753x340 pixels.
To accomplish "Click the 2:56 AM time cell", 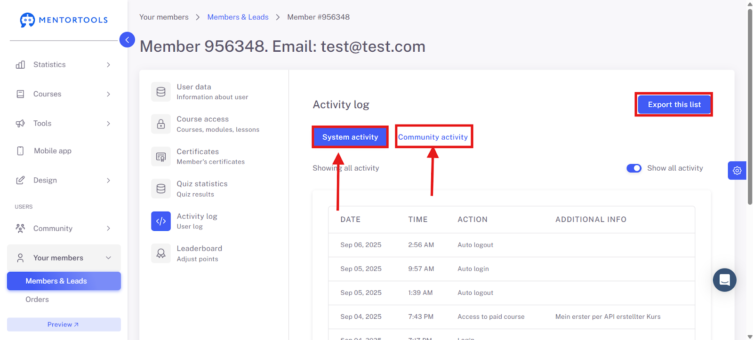I will point(421,245).
